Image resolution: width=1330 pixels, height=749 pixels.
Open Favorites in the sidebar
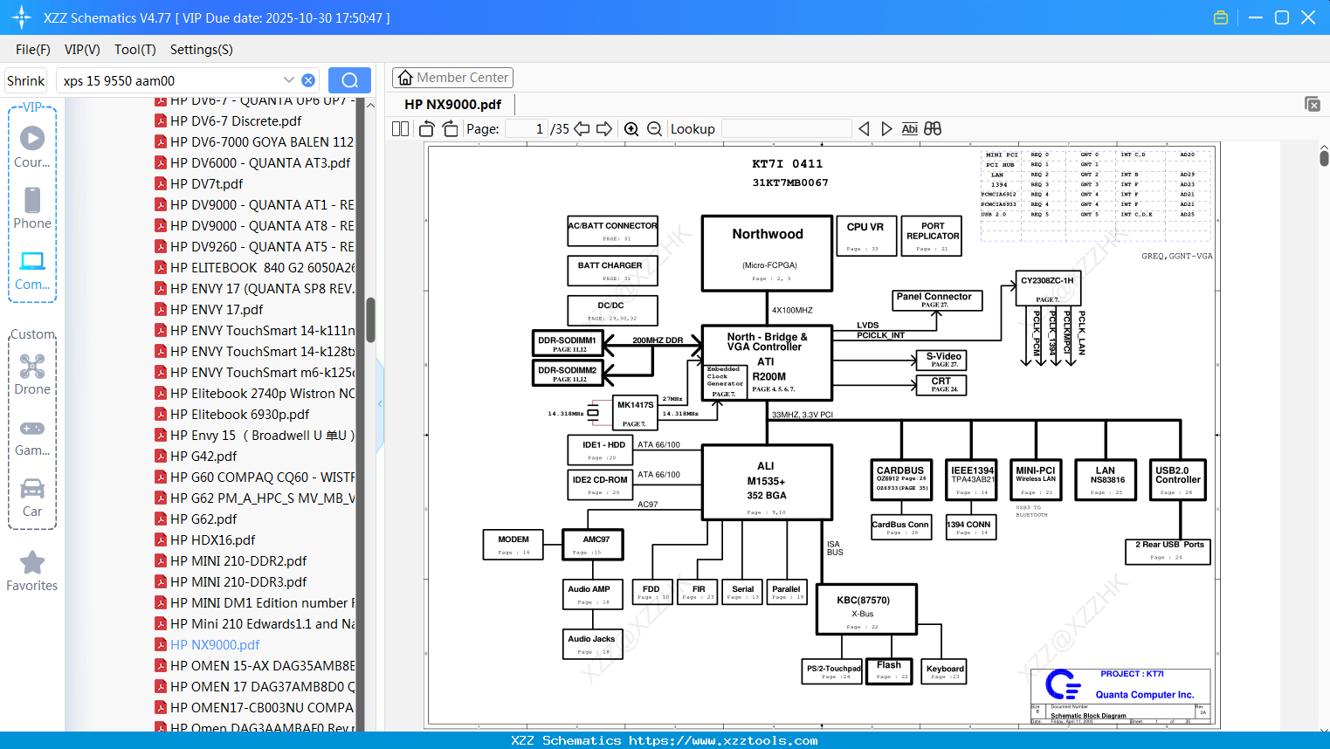coord(32,572)
